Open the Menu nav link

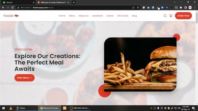point(72,16)
